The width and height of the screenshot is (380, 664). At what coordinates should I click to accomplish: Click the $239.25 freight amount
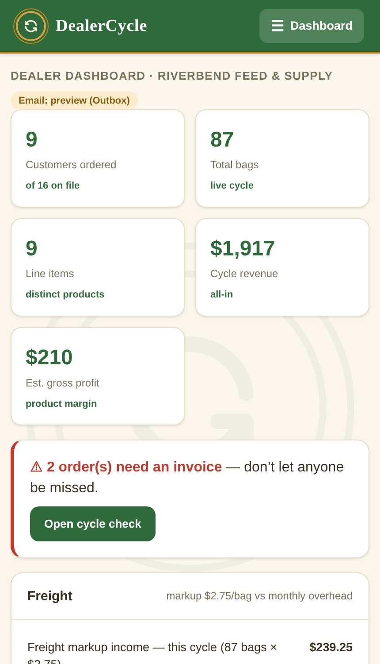click(x=331, y=647)
